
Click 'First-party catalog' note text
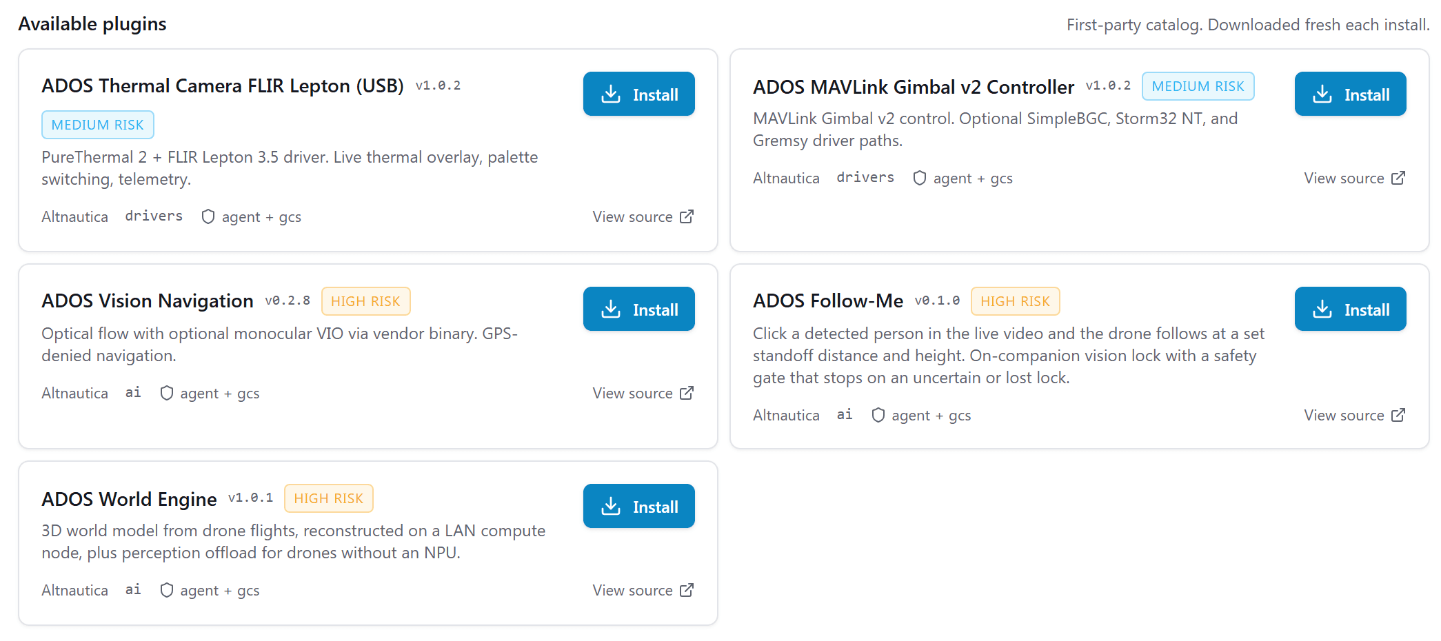[1248, 25]
